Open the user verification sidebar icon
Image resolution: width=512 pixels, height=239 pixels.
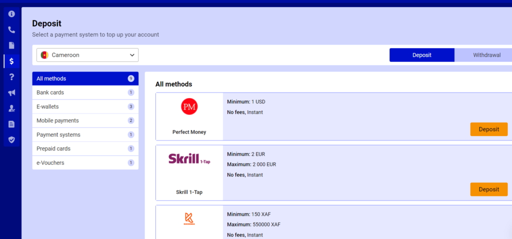point(11,108)
